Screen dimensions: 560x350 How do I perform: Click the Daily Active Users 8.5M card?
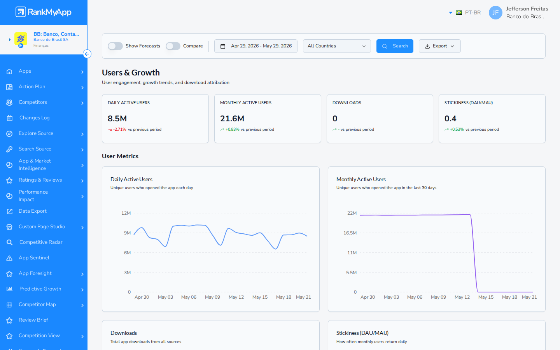click(155, 119)
